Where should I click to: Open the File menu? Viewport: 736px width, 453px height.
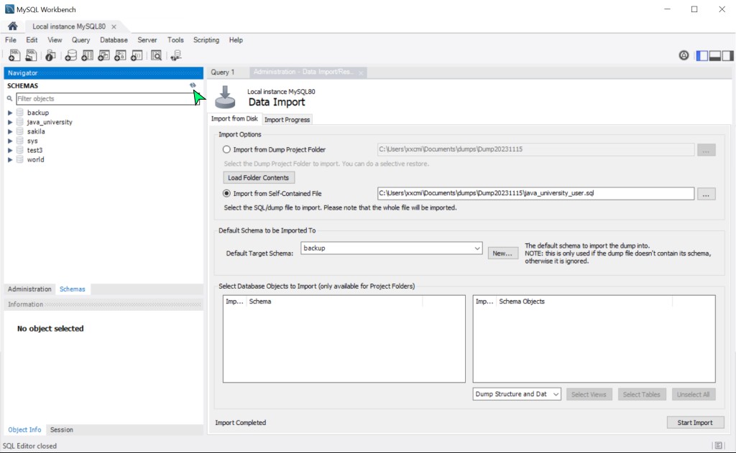click(x=11, y=40)
